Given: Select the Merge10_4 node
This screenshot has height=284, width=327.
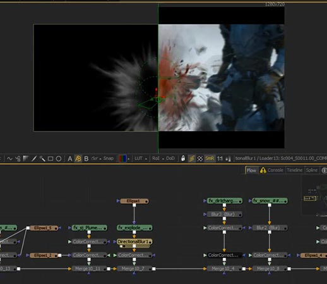Looking at the screenshot, I should point(225,269).
